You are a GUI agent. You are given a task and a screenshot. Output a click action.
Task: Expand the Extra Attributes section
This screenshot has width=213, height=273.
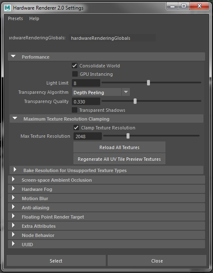coord(106,226)
